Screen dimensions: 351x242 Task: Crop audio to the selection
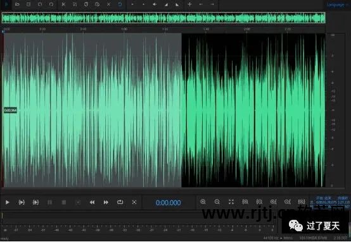(75, 4)
